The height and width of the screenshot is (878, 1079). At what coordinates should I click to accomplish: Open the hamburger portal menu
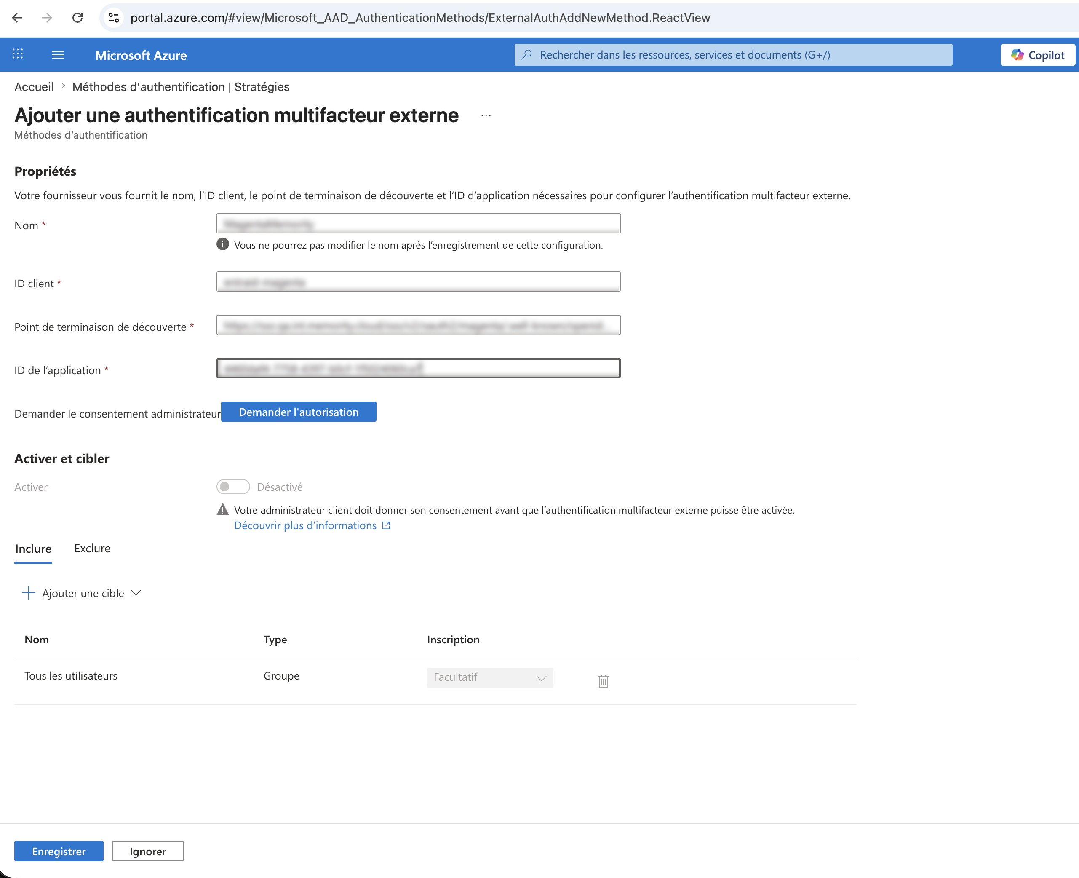click(x=58, y=55)
